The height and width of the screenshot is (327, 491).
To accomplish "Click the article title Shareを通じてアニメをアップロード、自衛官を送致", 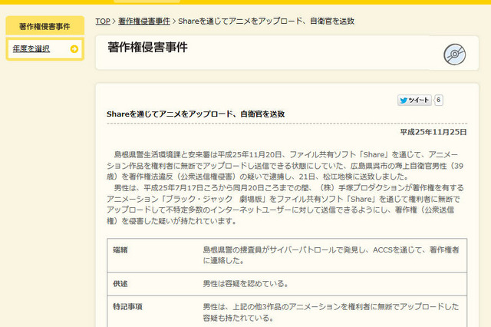I will [196, 114].
